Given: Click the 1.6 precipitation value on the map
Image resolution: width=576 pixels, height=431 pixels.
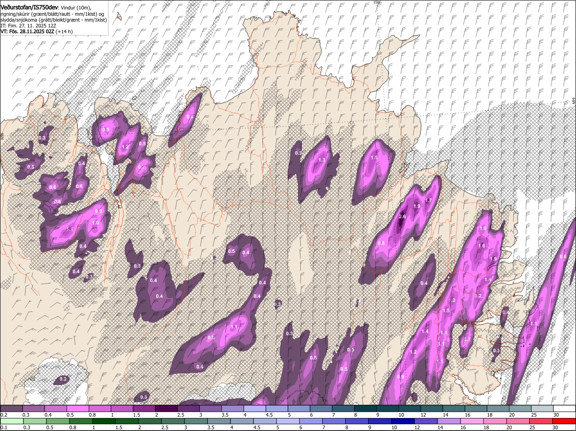Looking at the screenshot, I should [481, 246].
